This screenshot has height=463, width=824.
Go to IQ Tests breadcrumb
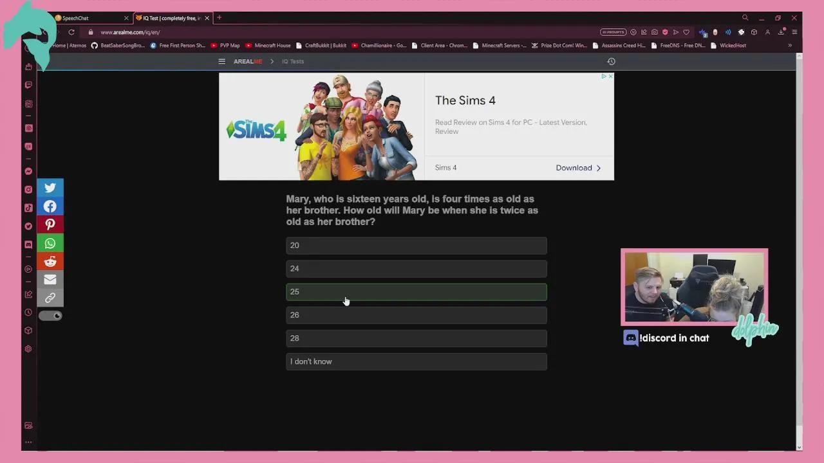point(293,62)
